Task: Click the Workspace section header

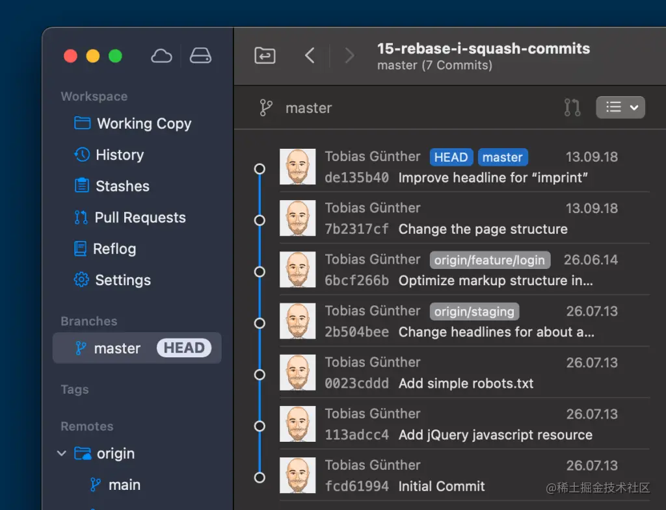Action: (94, 96)
